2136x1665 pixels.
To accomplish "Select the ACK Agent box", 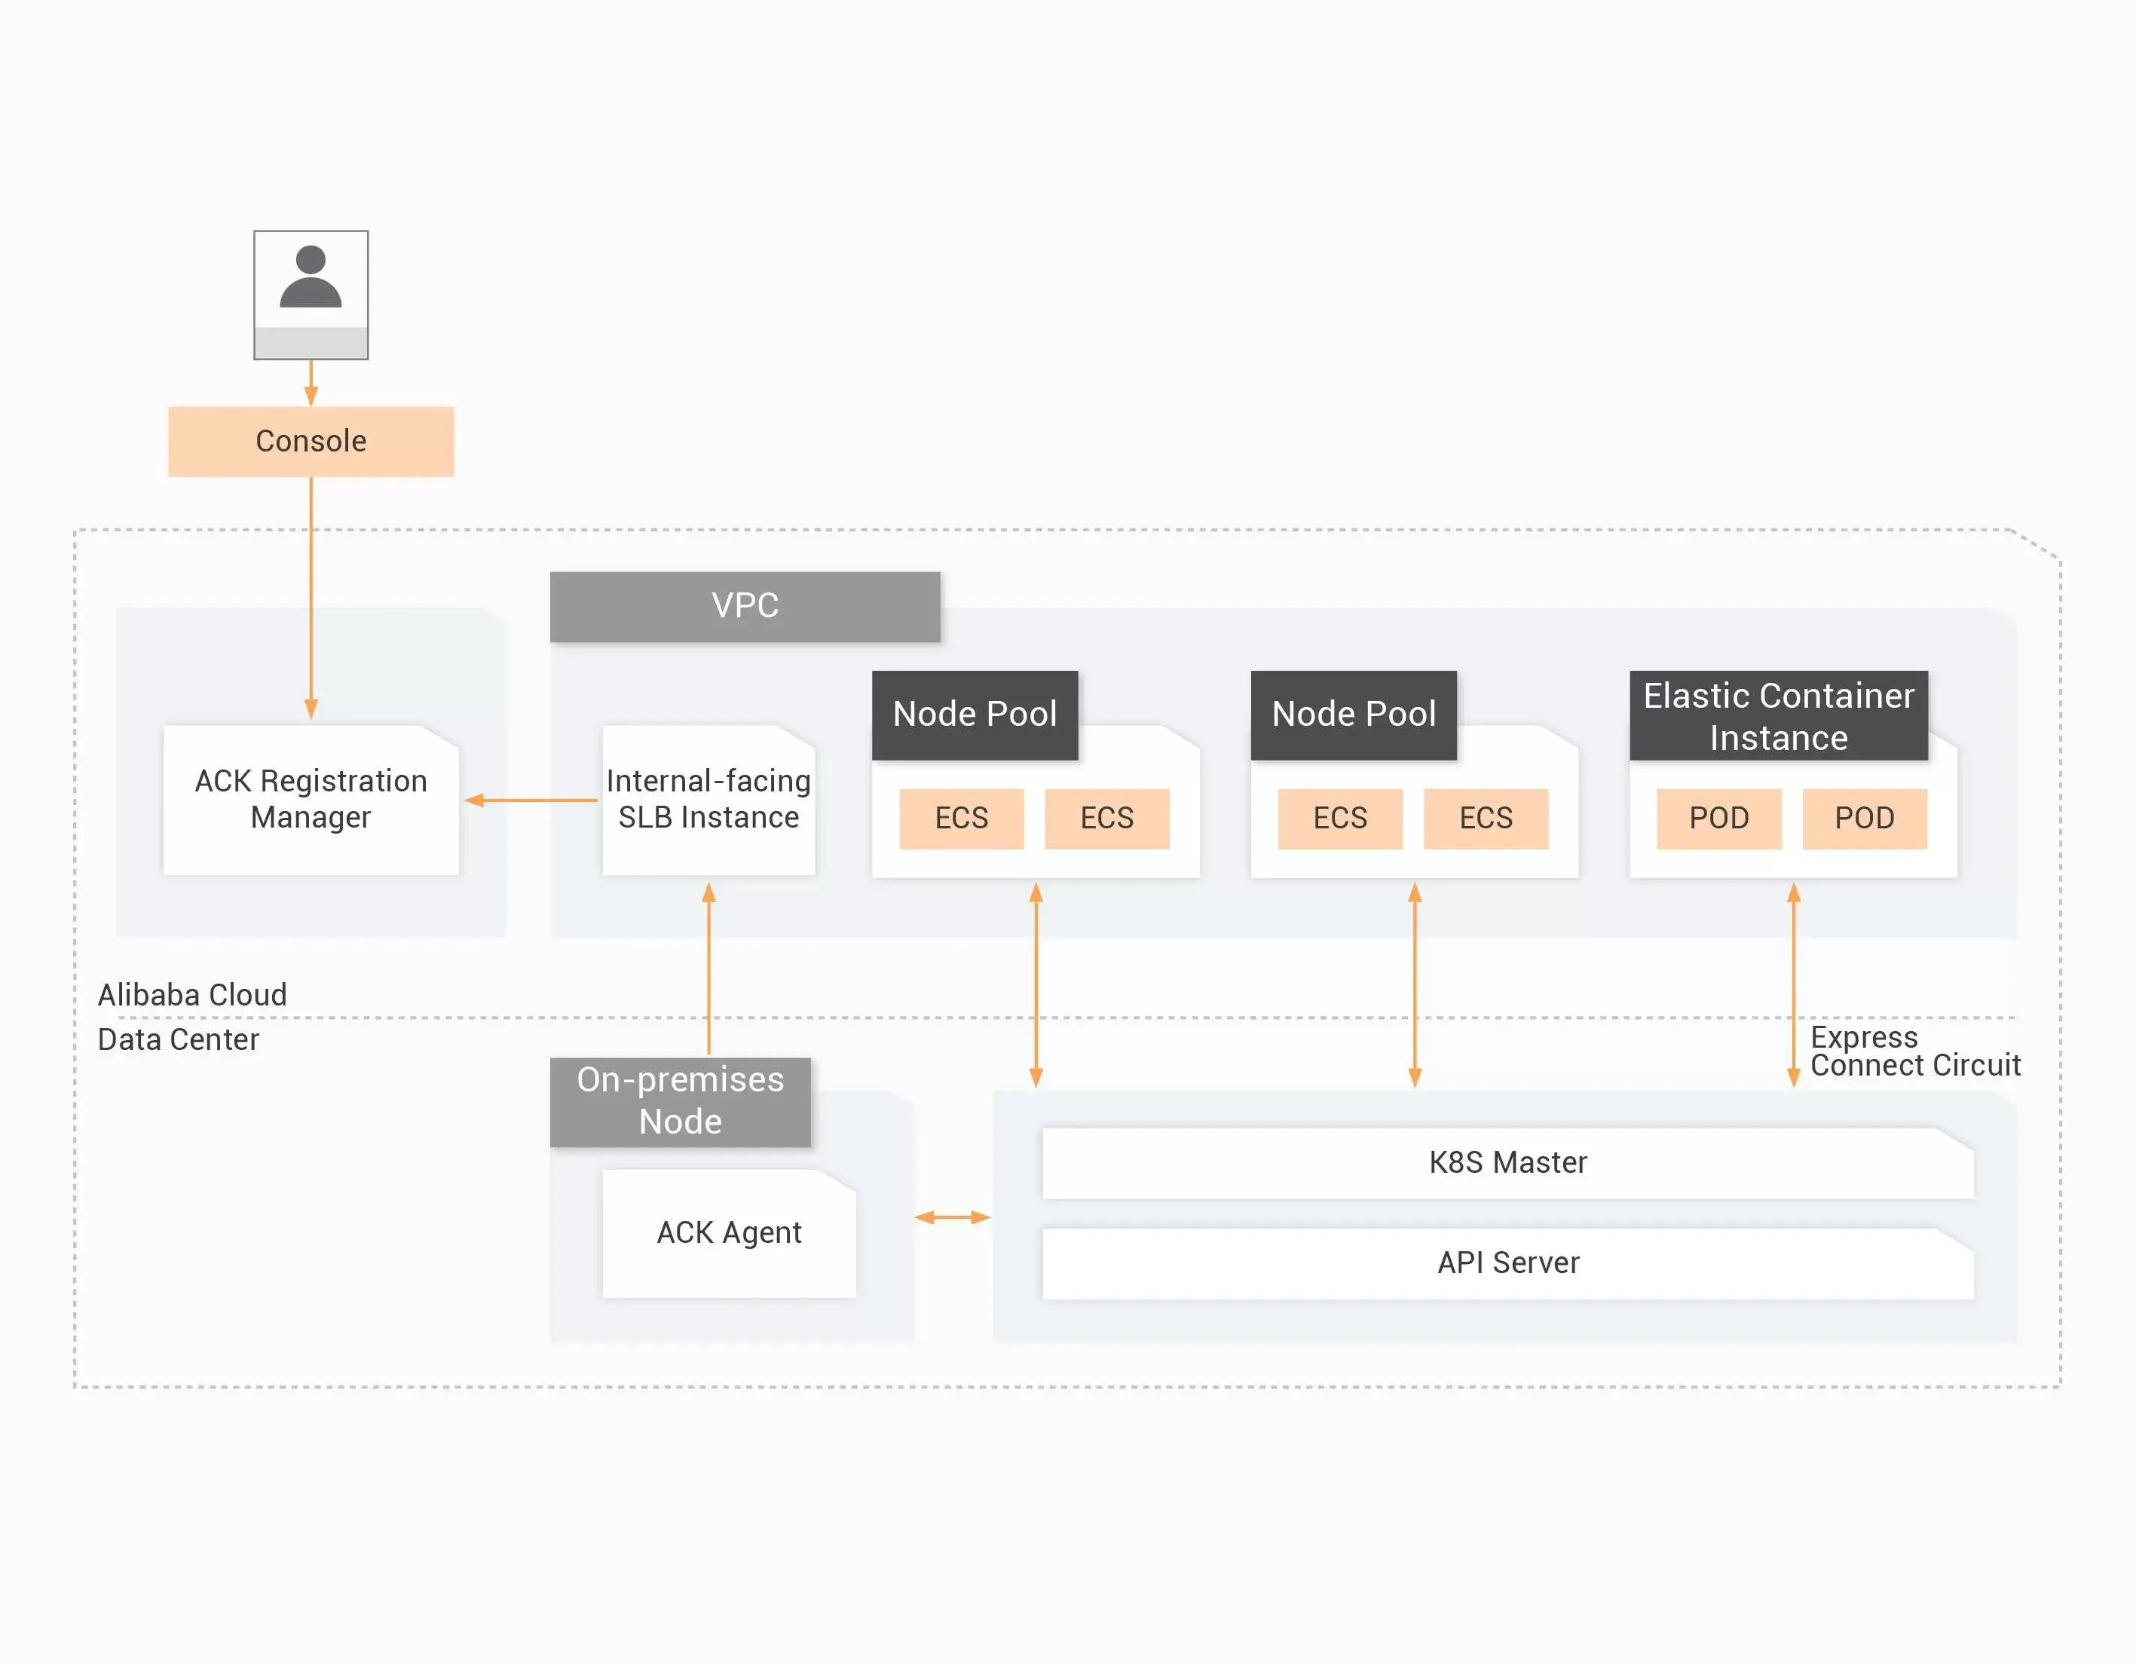I will point(729,1232).
